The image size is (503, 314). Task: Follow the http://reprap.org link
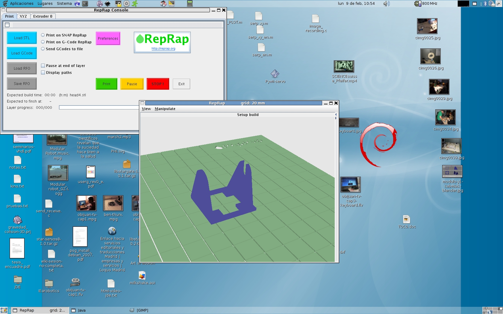(163, 48)
